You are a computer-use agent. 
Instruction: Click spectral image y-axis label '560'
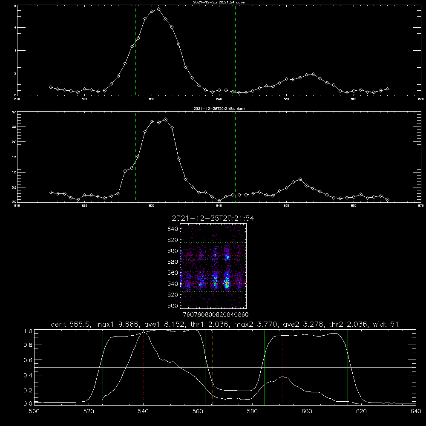pos(173,273)
